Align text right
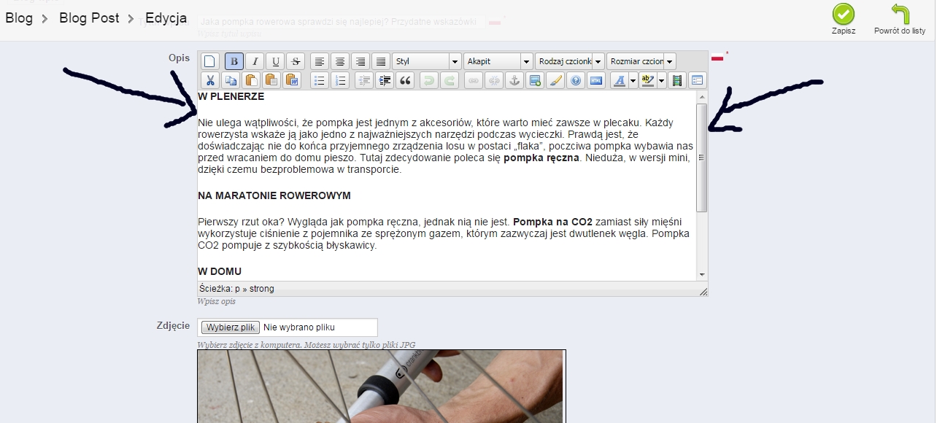 [360, 61]
